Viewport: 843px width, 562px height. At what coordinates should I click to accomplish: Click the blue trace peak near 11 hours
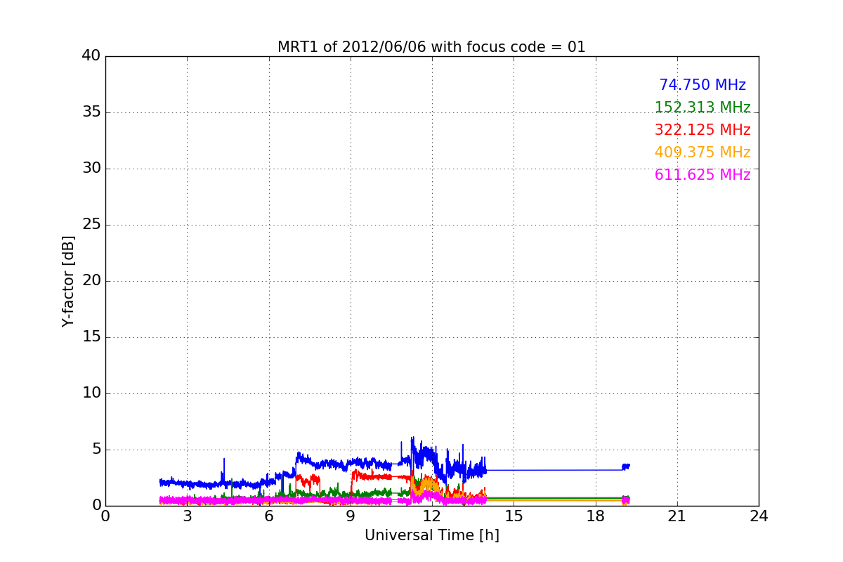(412, 439)
